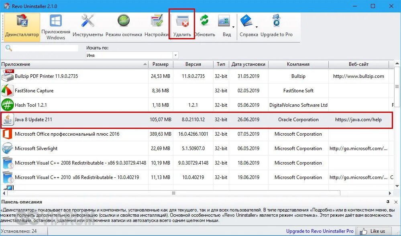Click the '8.0.2110.12' version cell
Image resolution: width=401 pixels, height=236 pixels.
193,120
